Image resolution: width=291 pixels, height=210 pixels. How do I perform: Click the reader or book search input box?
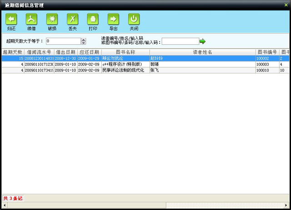(x=180, y=41)
